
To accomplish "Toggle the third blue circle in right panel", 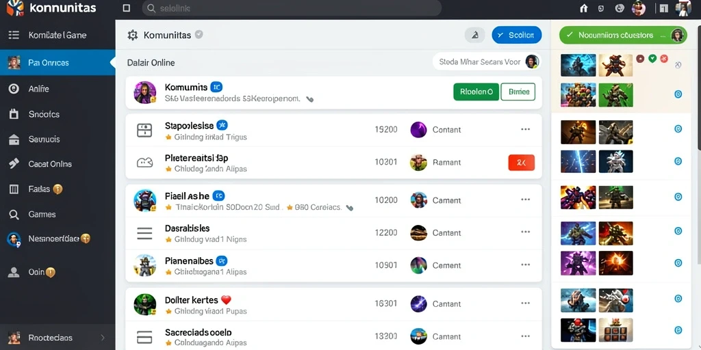I will coord(678,161).
